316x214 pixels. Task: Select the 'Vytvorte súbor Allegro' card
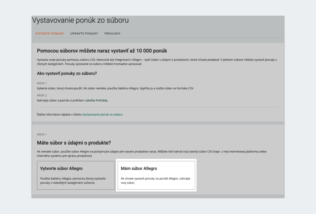click(76, 175)
